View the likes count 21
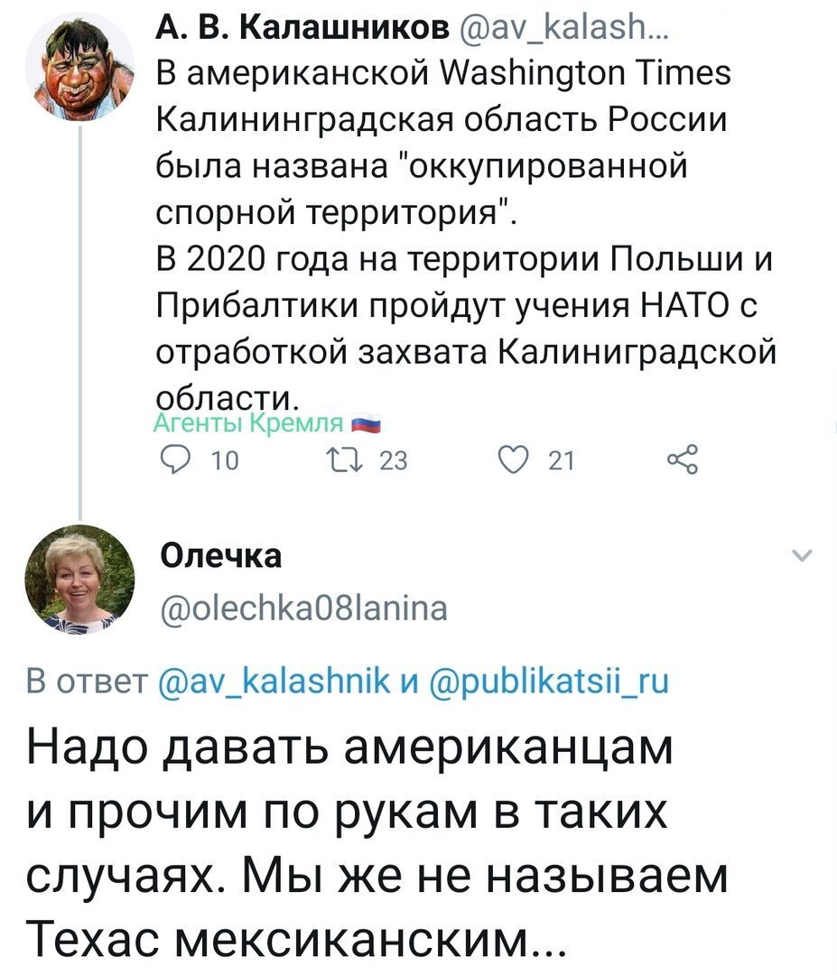837x975 pixels. point(561,460)
